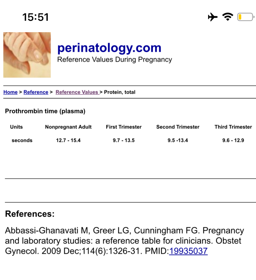Click the Prothrombin time (plasma) heading
Viewport: 256px width, 280px height.
coord(45,111)
